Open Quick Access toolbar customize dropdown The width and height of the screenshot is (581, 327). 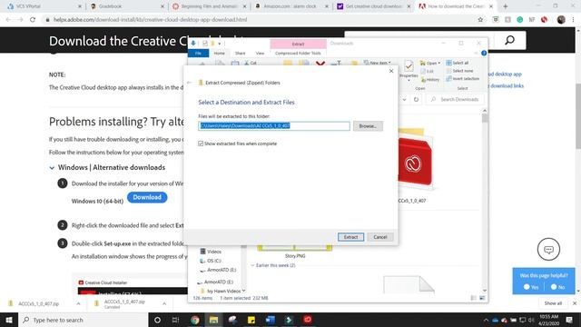coord(220,44)
